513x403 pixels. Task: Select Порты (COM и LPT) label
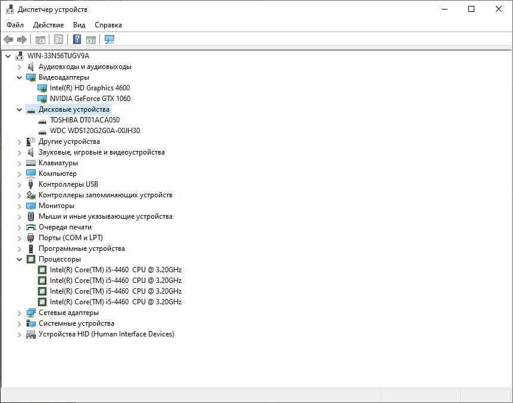71,238
